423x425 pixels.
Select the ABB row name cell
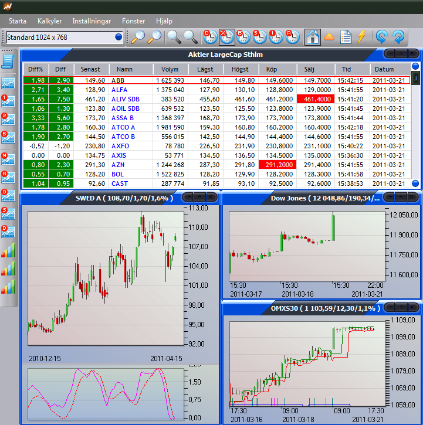[x=131, y=80]
